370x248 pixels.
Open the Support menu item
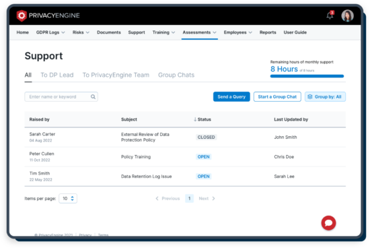(137, 32)
